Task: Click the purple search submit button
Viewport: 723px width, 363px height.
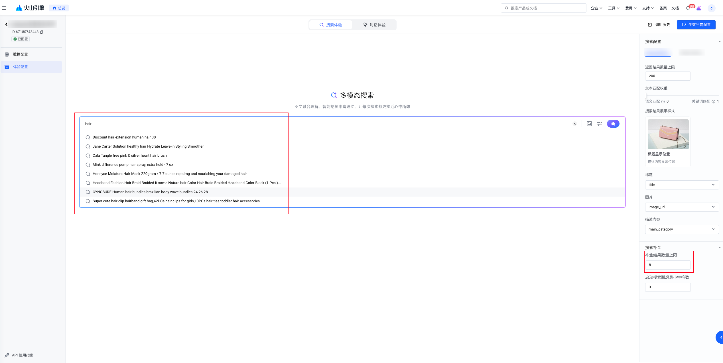Action: coord(613,124)
